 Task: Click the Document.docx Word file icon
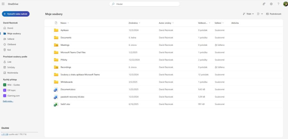pyautogui.click(x=56, y=89)
